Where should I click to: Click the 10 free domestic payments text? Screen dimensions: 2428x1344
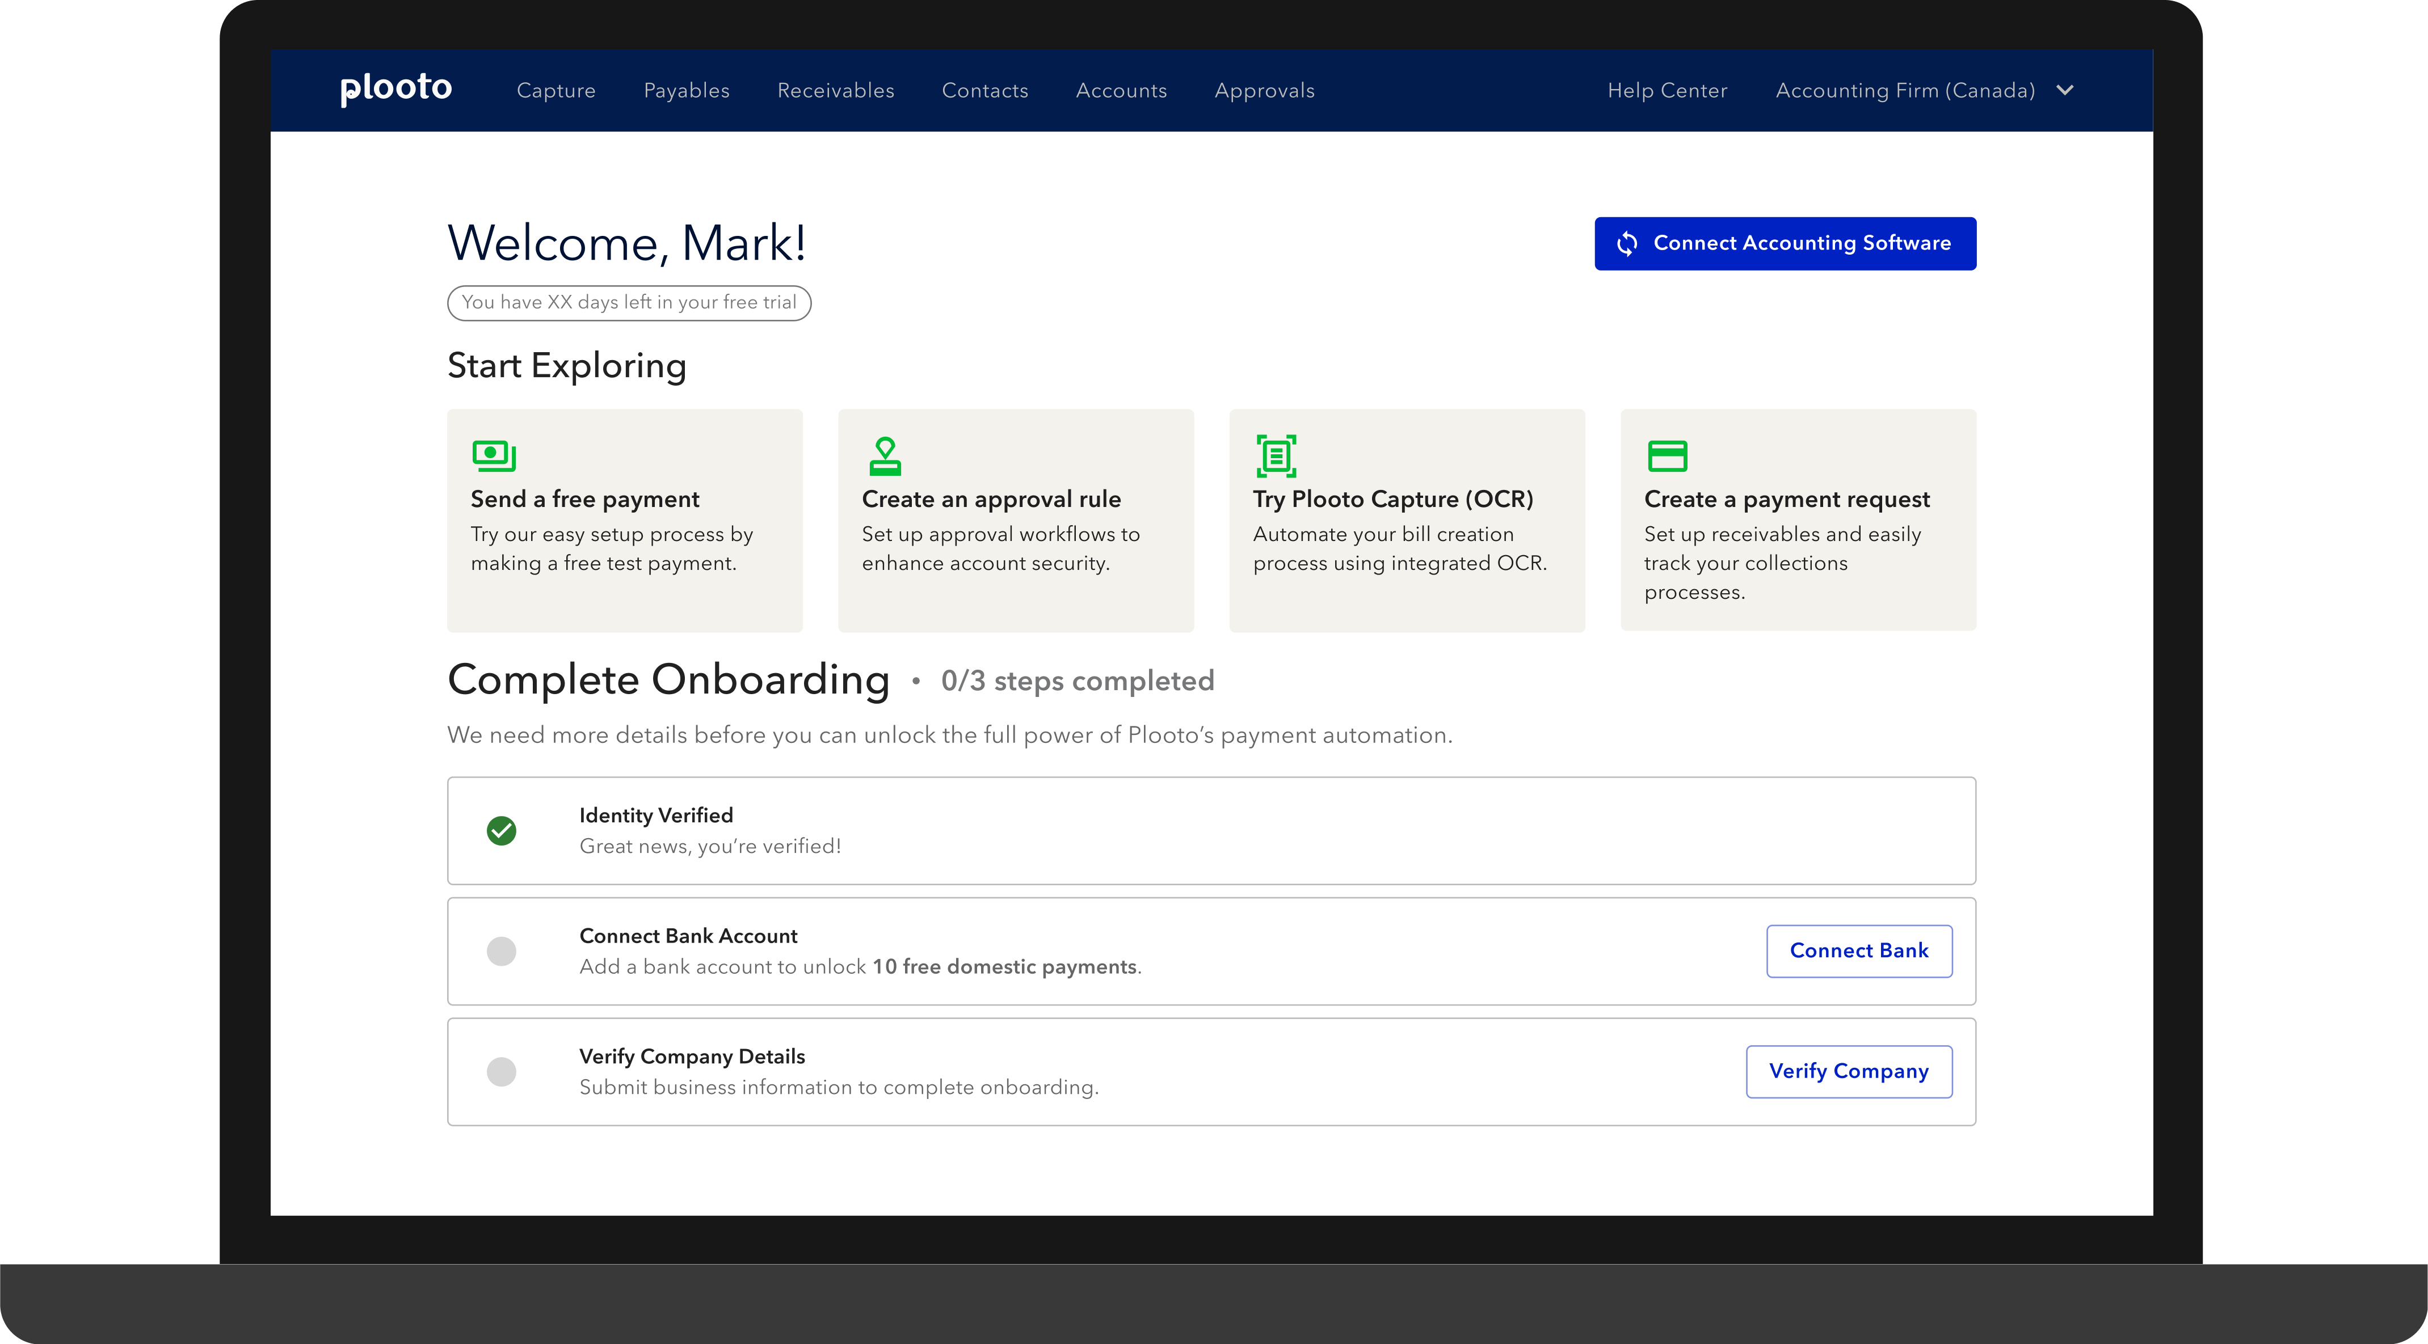[1005, 966]
